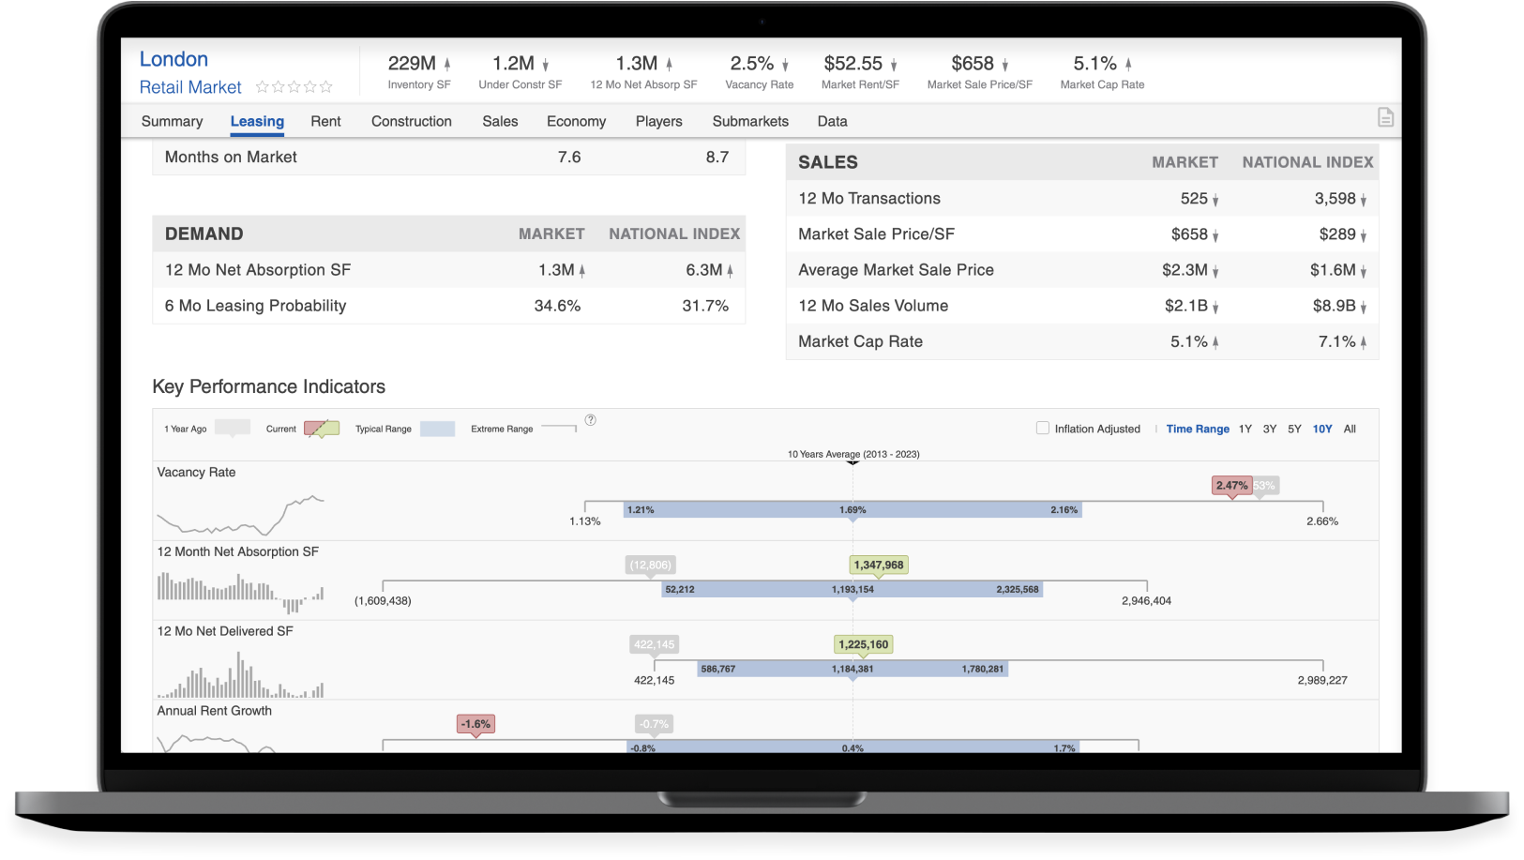1524x860 pixels.
Task: Click the Retail Market link
Action: [190, 87]
